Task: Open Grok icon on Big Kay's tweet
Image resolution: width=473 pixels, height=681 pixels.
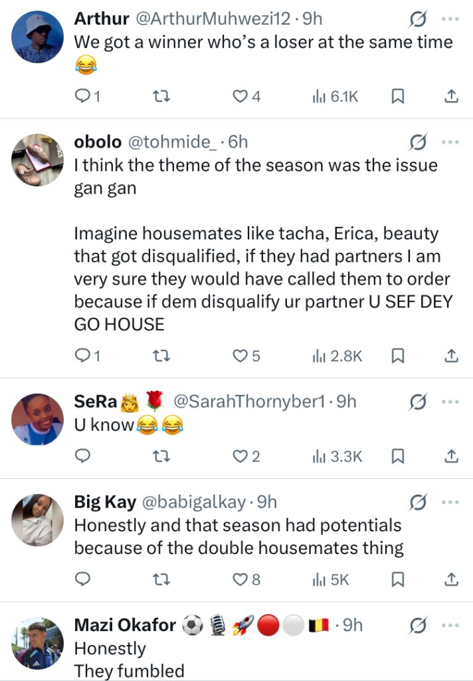Action: click(x=418, y=502)
